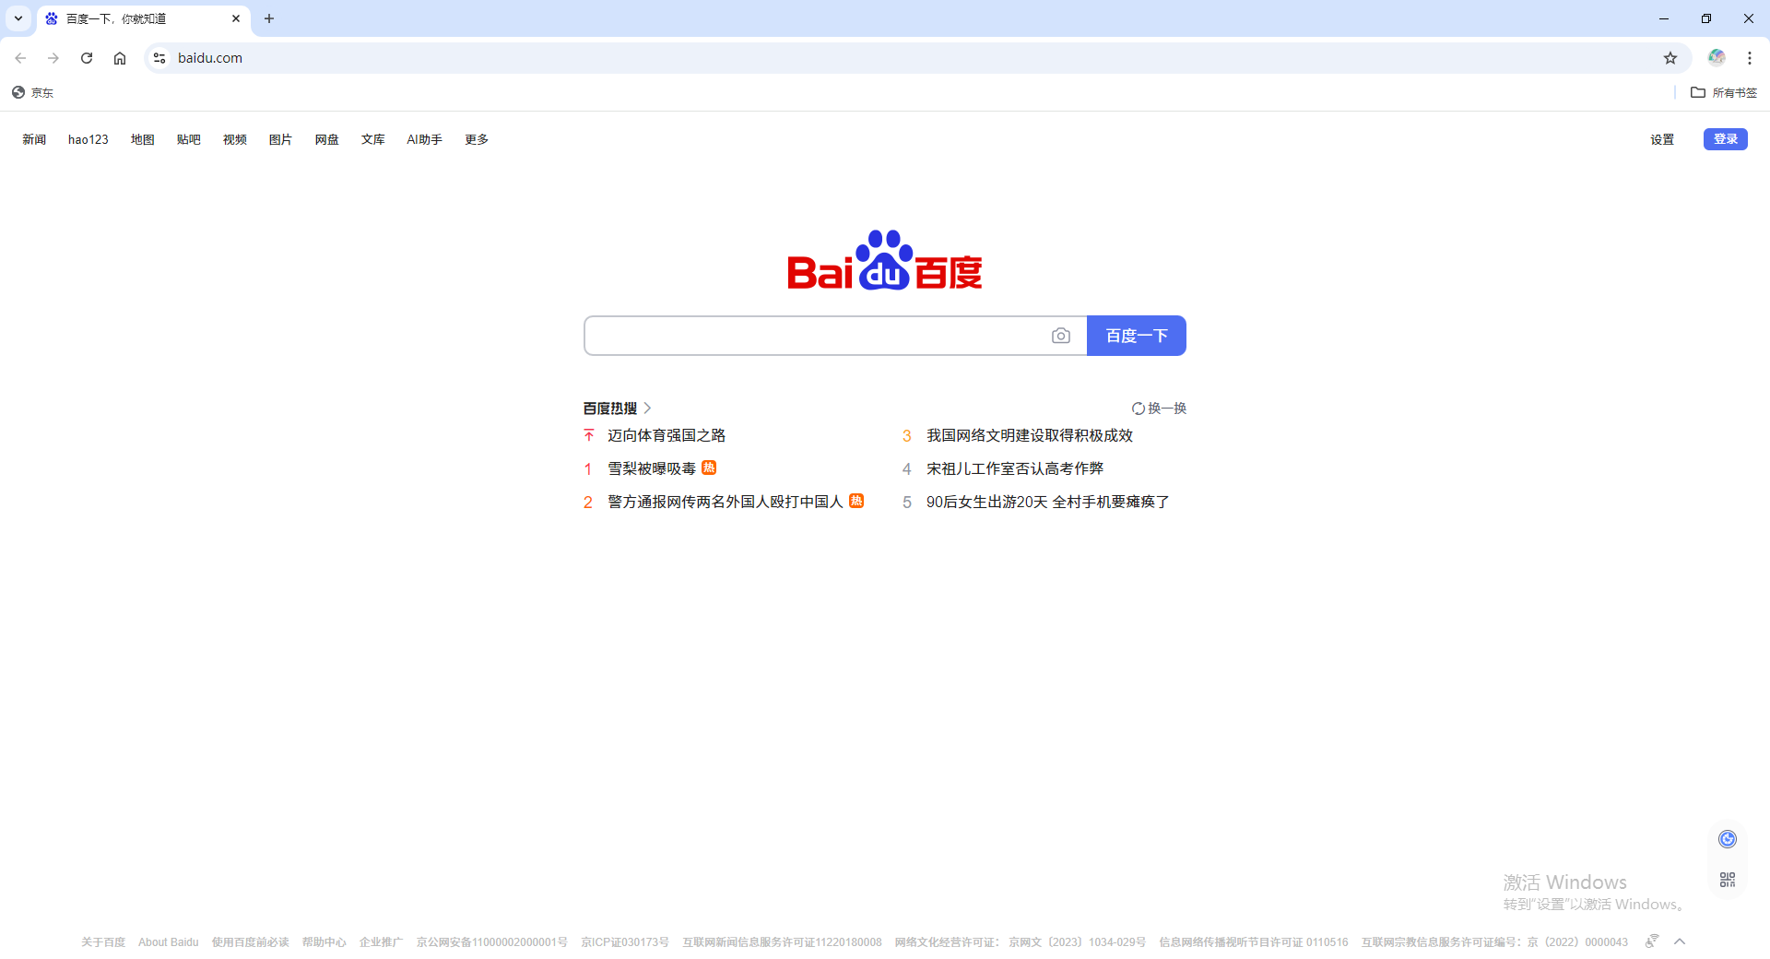
Task: Refresh hot searches with 换一换
Action: click(x=1160, y=408)
